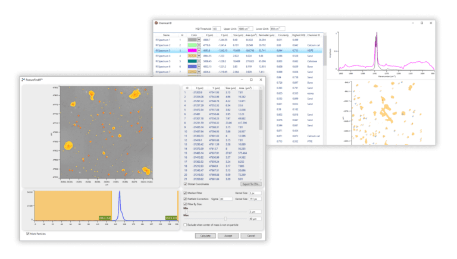
Task: Click the magenta swatch of IR Spectrum 3
Action: click(192, 50)
